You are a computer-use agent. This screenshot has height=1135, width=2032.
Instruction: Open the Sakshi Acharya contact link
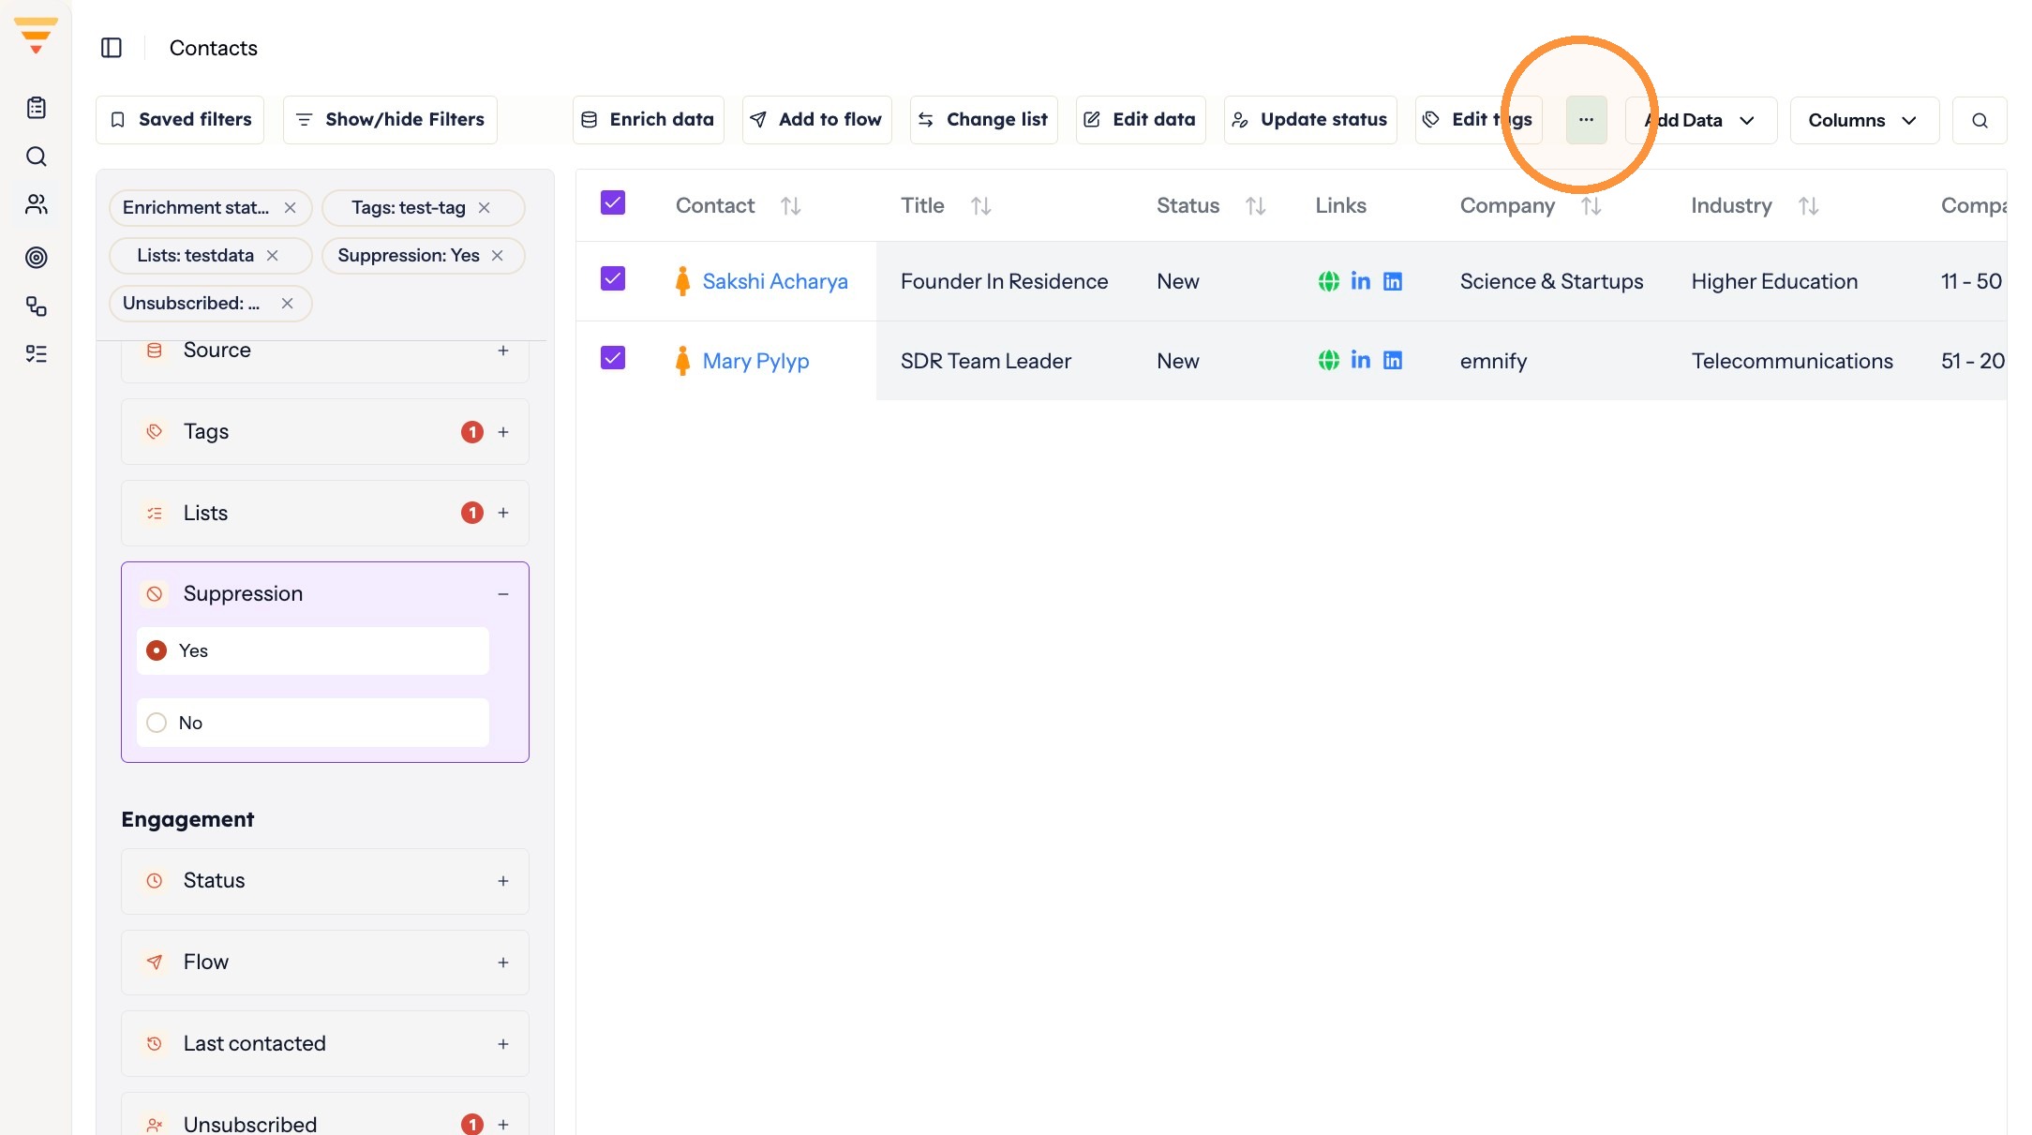click(x=774, y=281)
